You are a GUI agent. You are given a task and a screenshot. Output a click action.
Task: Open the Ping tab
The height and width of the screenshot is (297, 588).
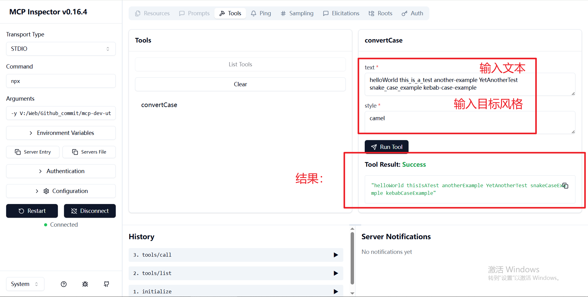click(x=261, y=13)
